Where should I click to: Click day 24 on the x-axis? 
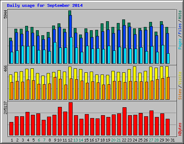(135, 140)
